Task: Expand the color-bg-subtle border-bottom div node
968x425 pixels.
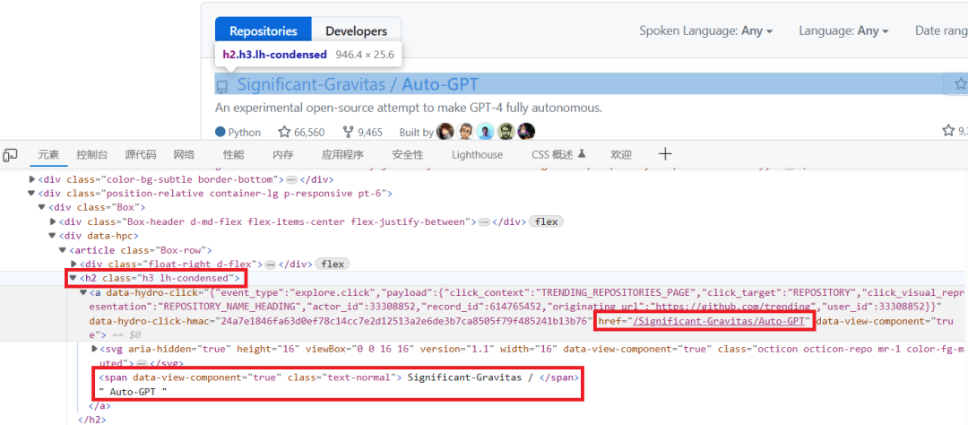Action: click(x=33, y=179)
